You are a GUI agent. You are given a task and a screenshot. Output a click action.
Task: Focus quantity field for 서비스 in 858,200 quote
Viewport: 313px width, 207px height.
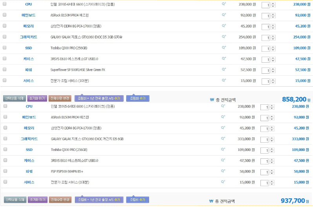pyautogui.click(x=266, y=81)
